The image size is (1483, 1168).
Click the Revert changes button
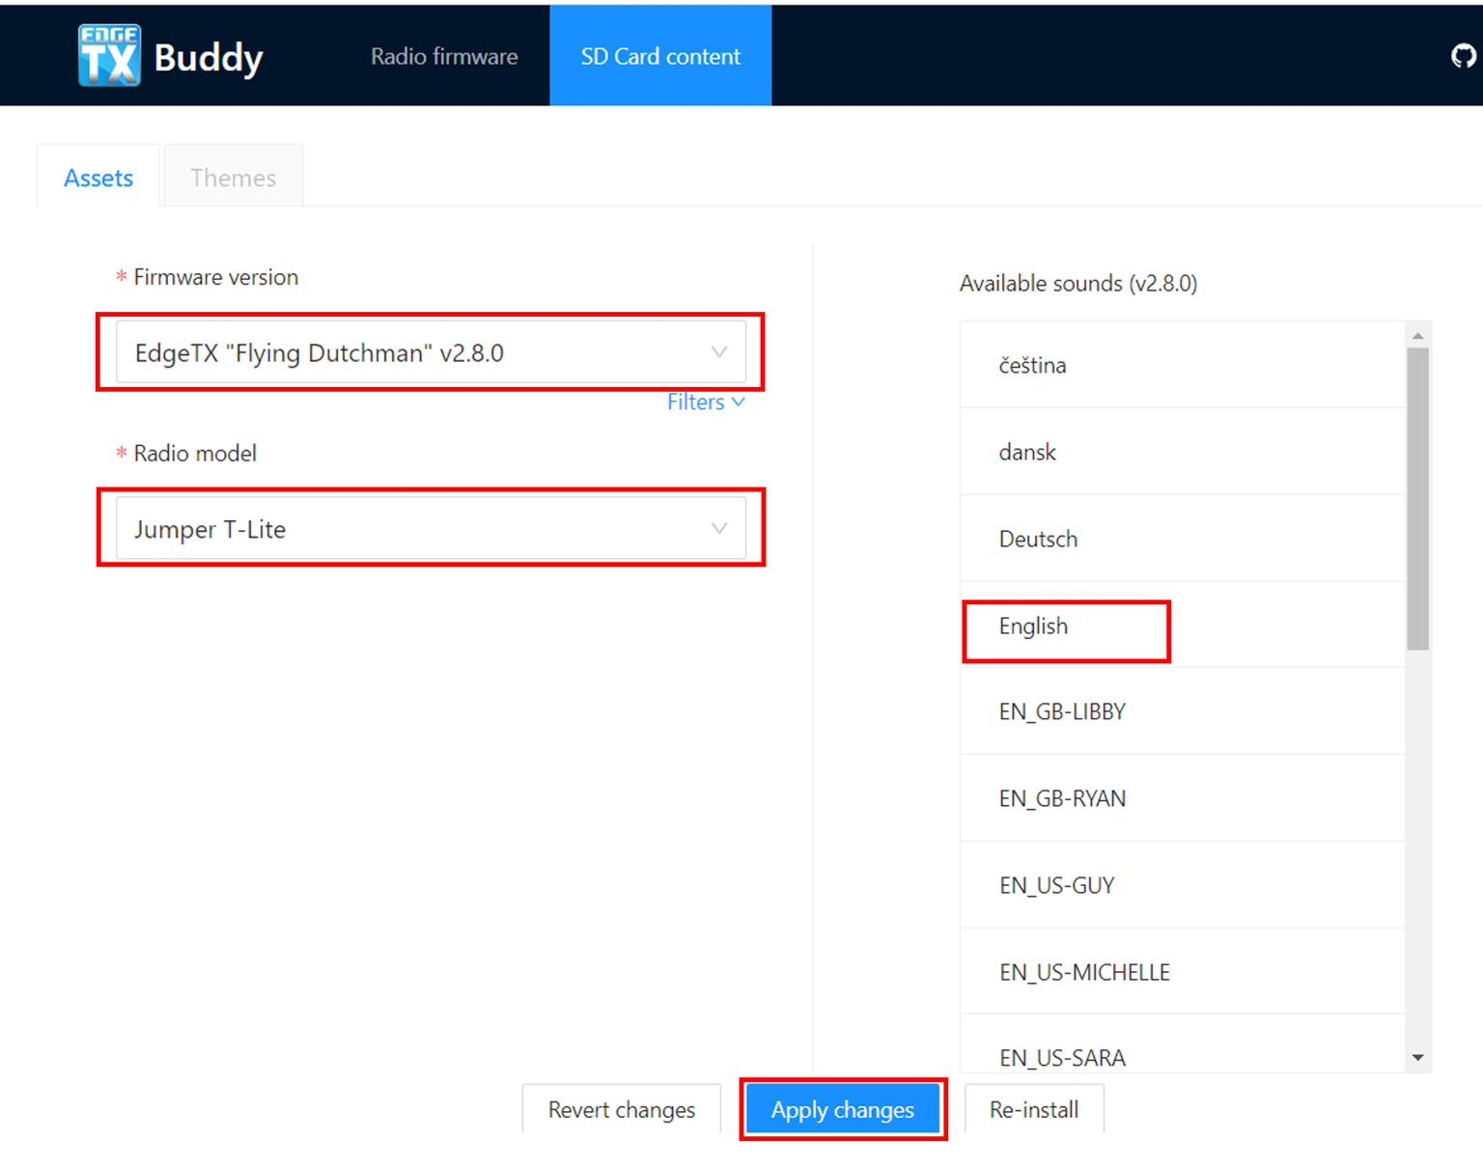click(x=621, y=1109)
